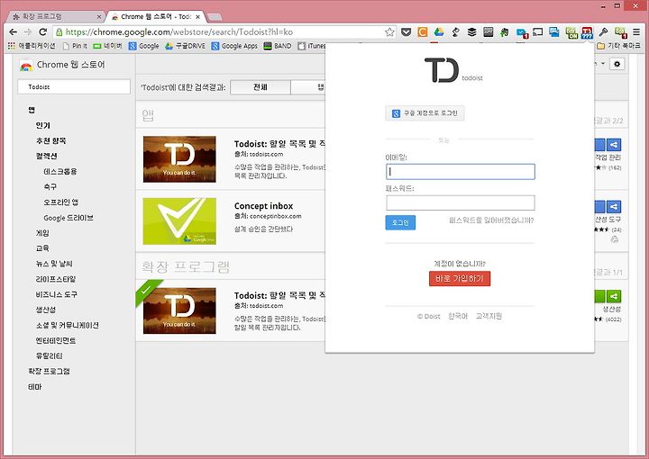The image size is (649, 459).
Task: Click the Todoist store search box
Action: coord(74,86)
